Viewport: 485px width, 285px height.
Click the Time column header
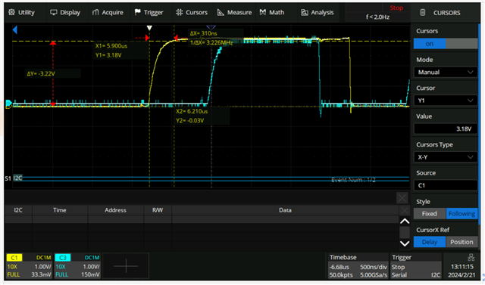(60, 210)
